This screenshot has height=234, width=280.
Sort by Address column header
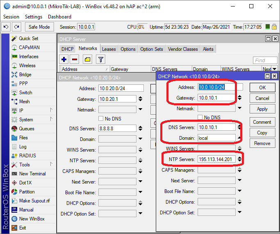(84, 69)
